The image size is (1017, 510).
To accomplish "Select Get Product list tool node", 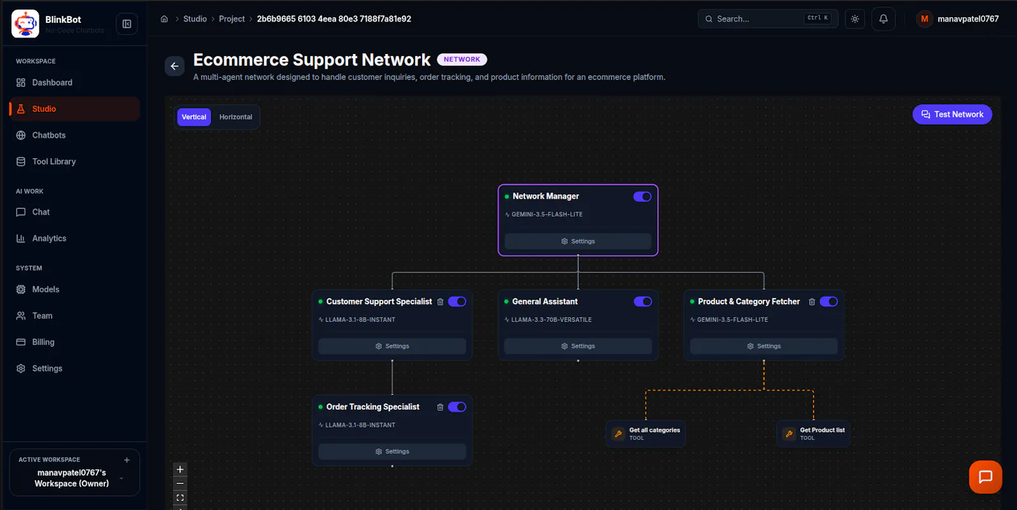I will point(814,434).
